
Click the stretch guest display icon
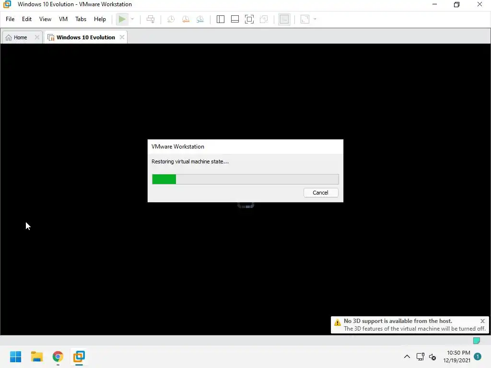(305, 19)
